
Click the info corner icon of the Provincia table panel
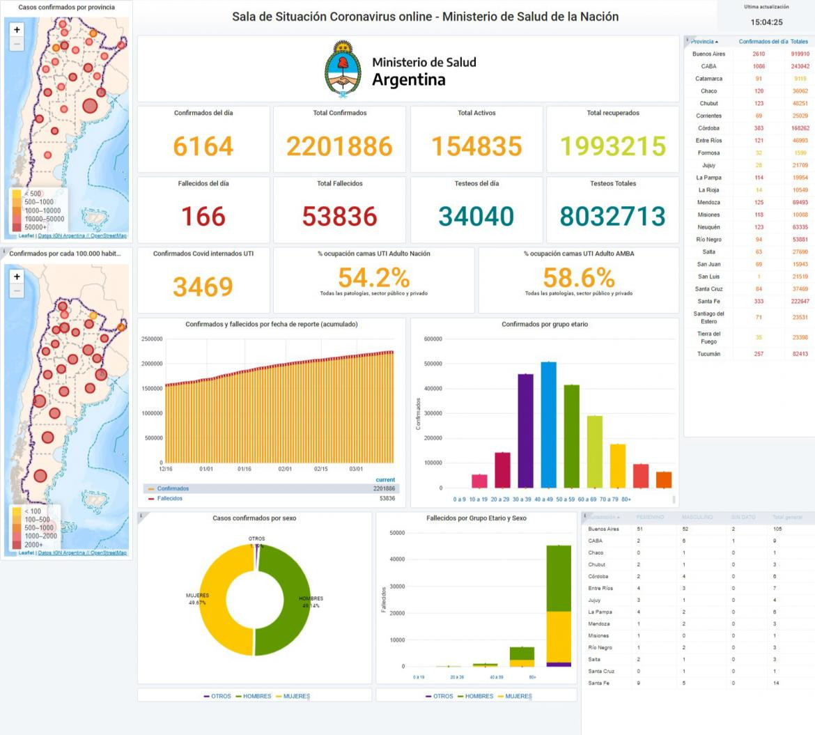click(687, 39)
